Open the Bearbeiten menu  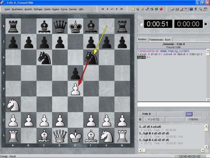[17, 9]
